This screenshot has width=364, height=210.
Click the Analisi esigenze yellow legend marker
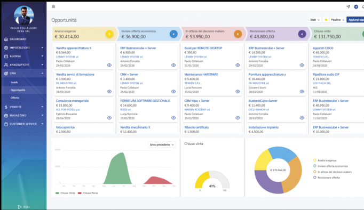[x=315, y=160]
